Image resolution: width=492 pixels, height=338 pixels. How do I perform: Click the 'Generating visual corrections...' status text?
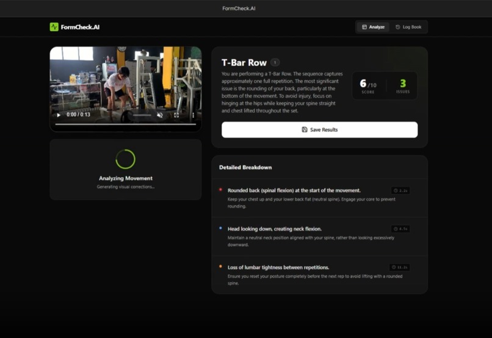126,187
